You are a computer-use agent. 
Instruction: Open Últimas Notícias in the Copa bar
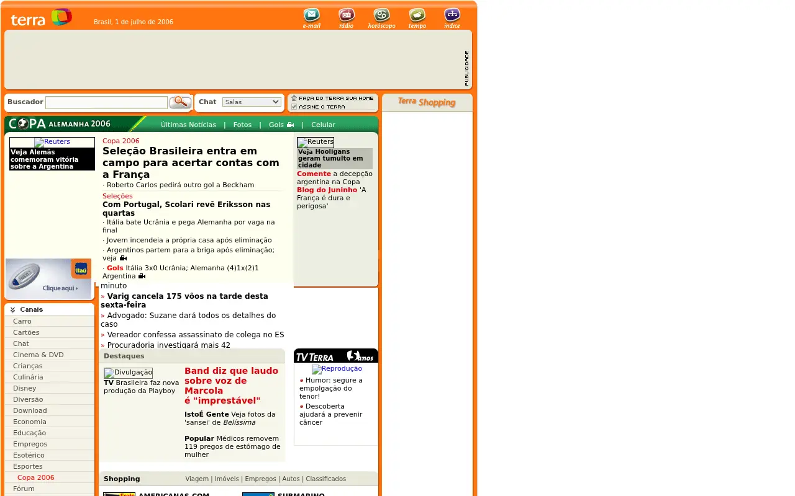(x=188, y=125)
